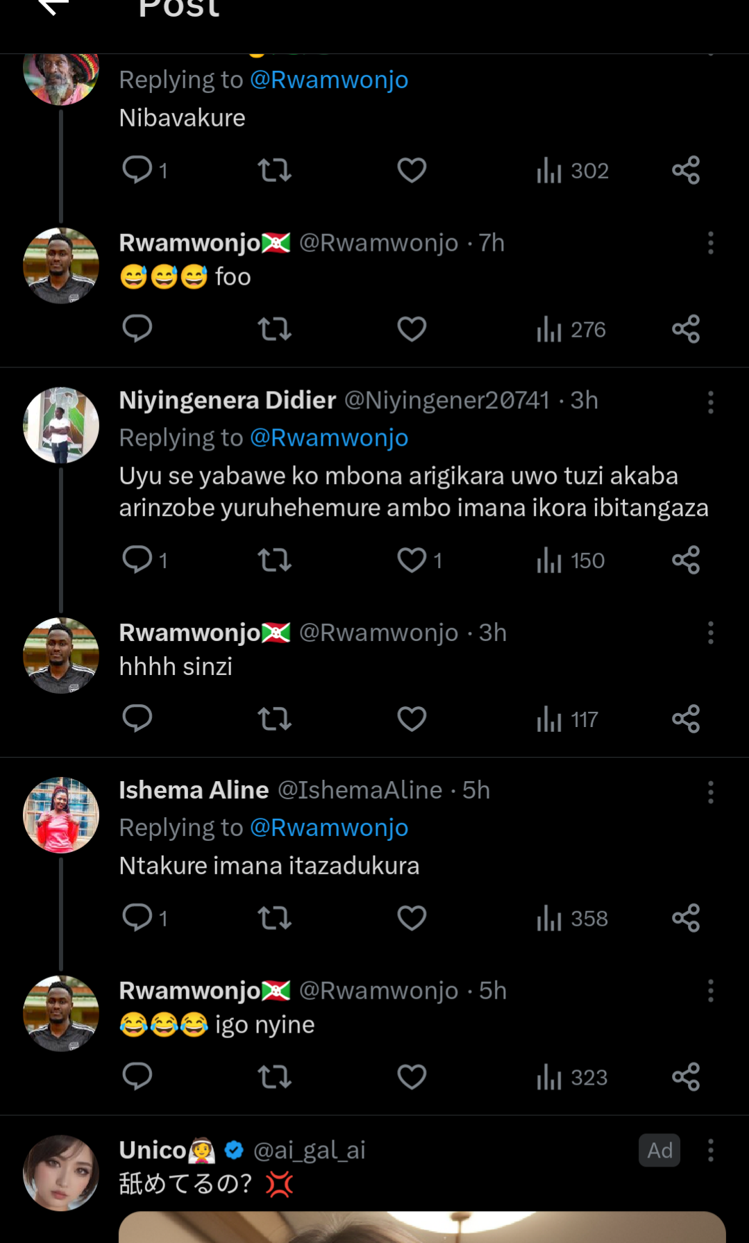Repost Rwamwonjo's "igo nyine" reply
Viewport: 749px width, 1243px height.
coord(274,1077)
